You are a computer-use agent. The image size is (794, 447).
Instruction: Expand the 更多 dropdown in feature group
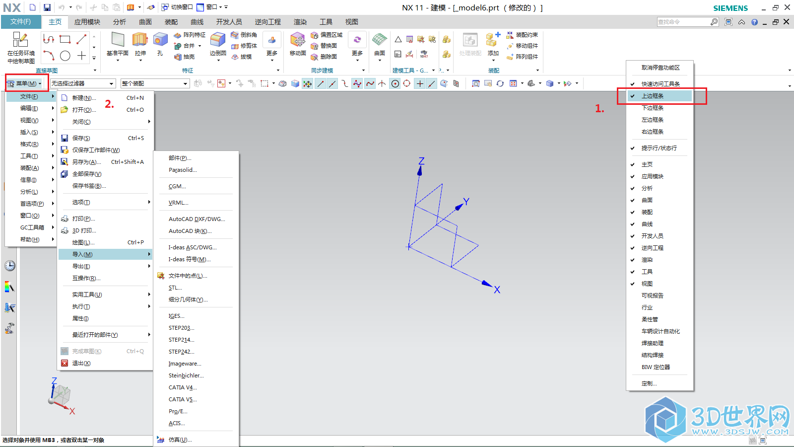point(272,46)
